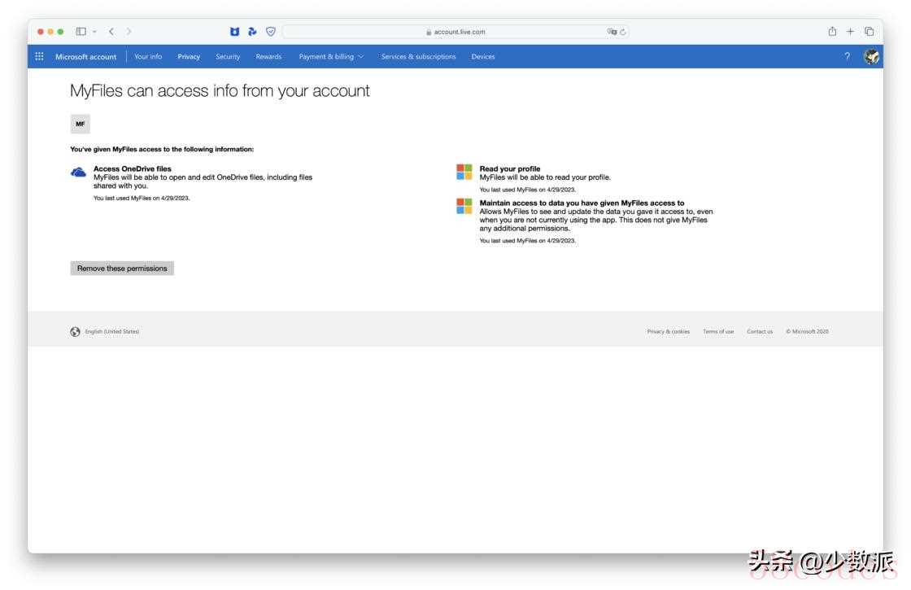
Task: Open the Safari share icon
Action: click(832, 32)
